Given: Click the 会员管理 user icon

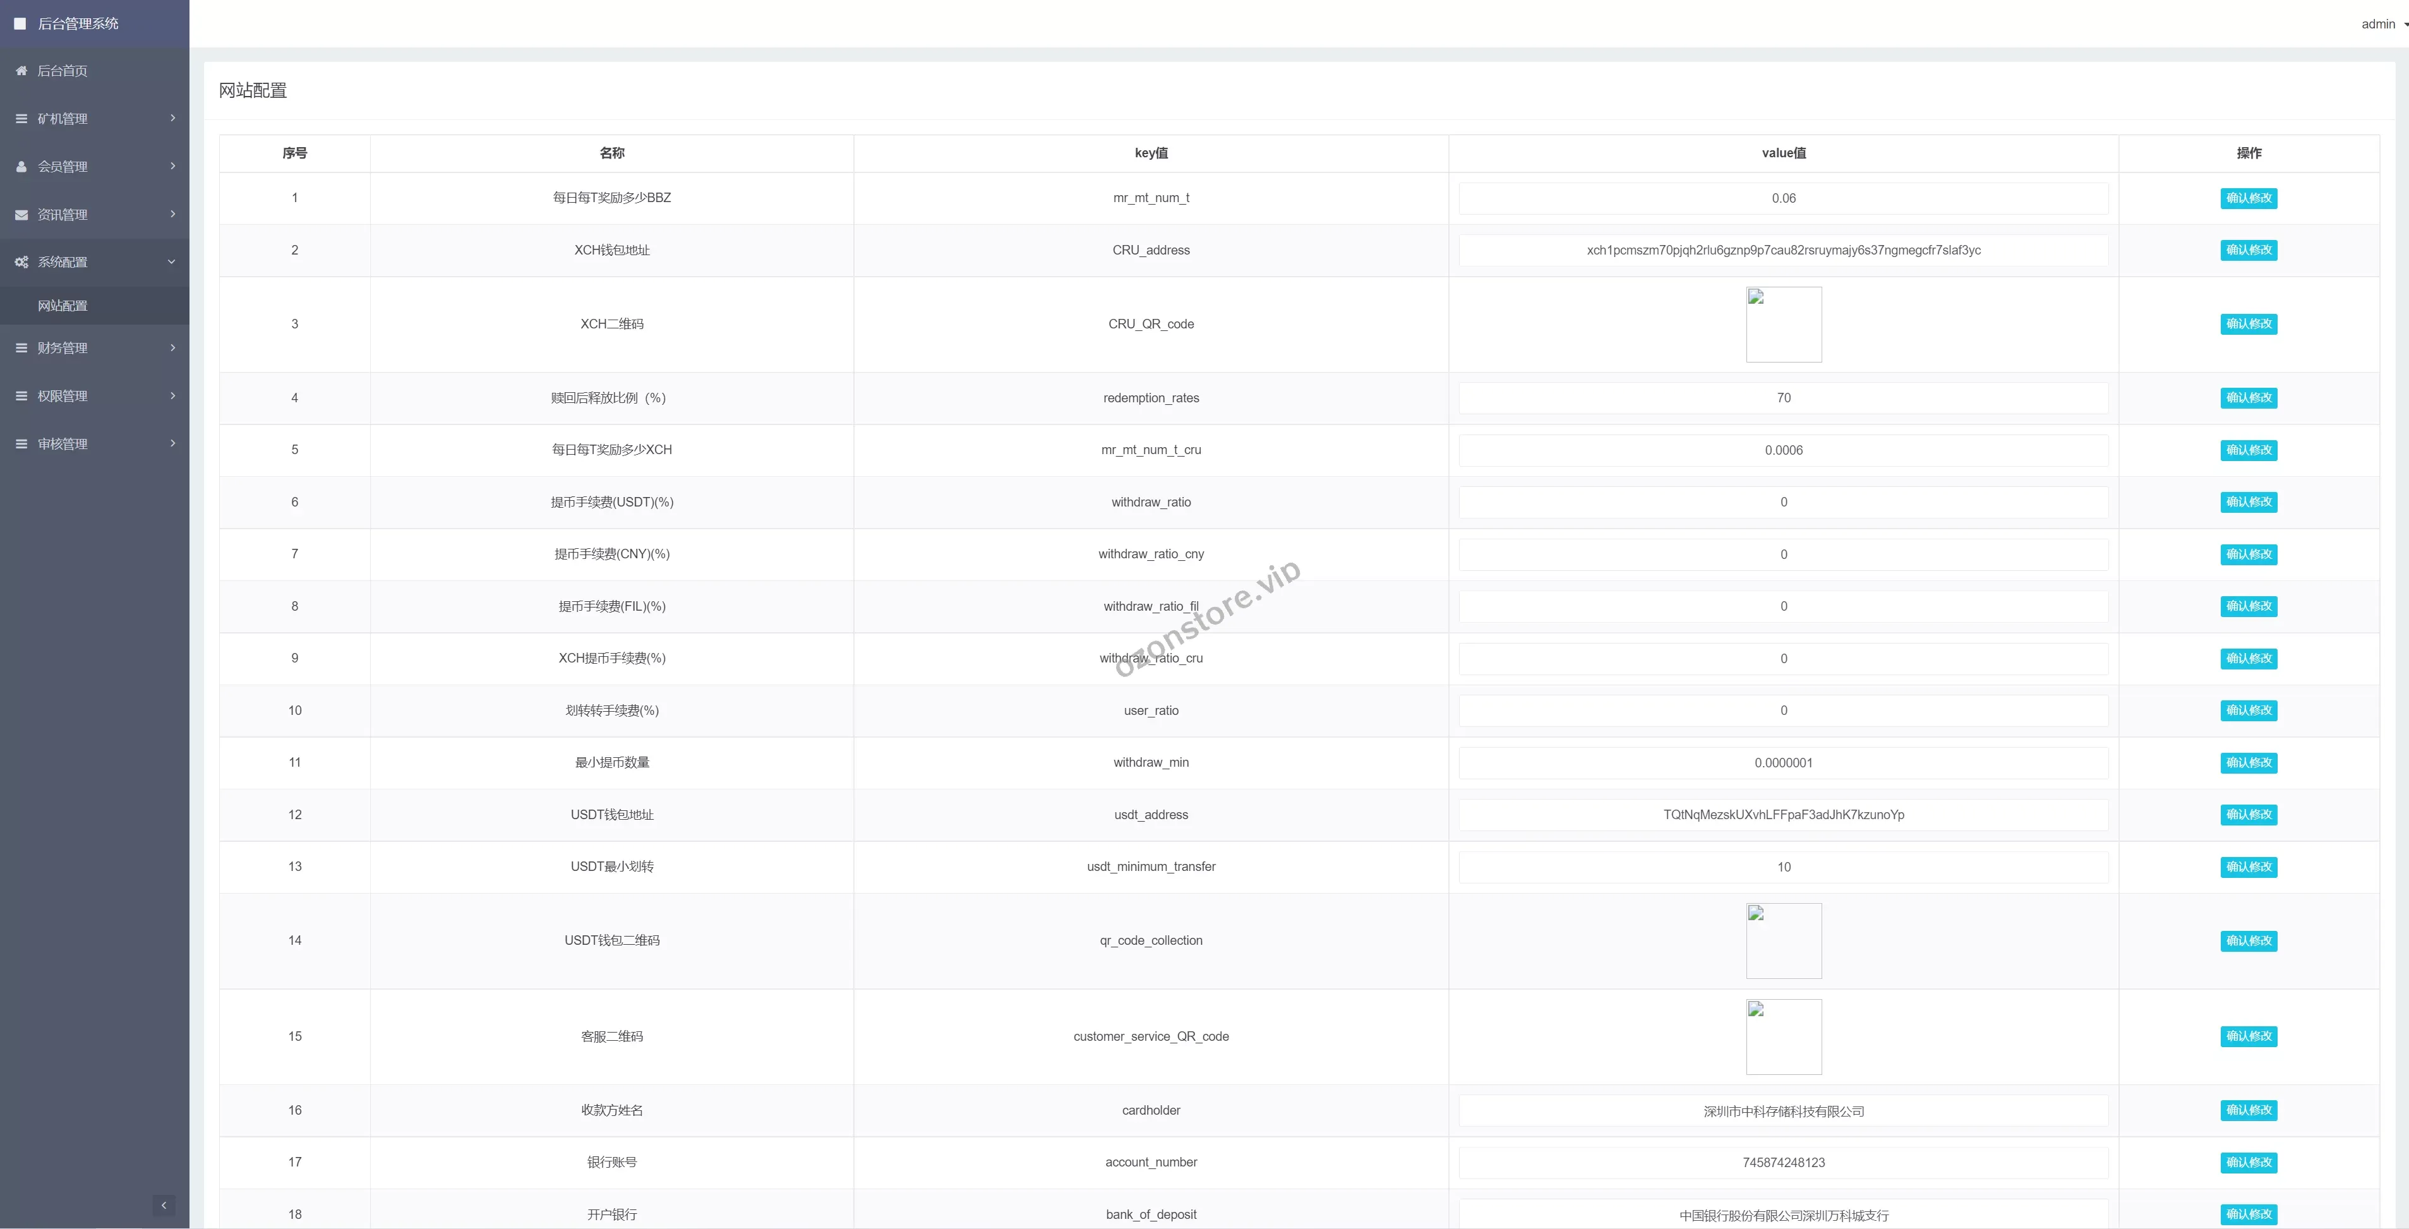Looking at the screenshot, I should (x=21, y=167).
